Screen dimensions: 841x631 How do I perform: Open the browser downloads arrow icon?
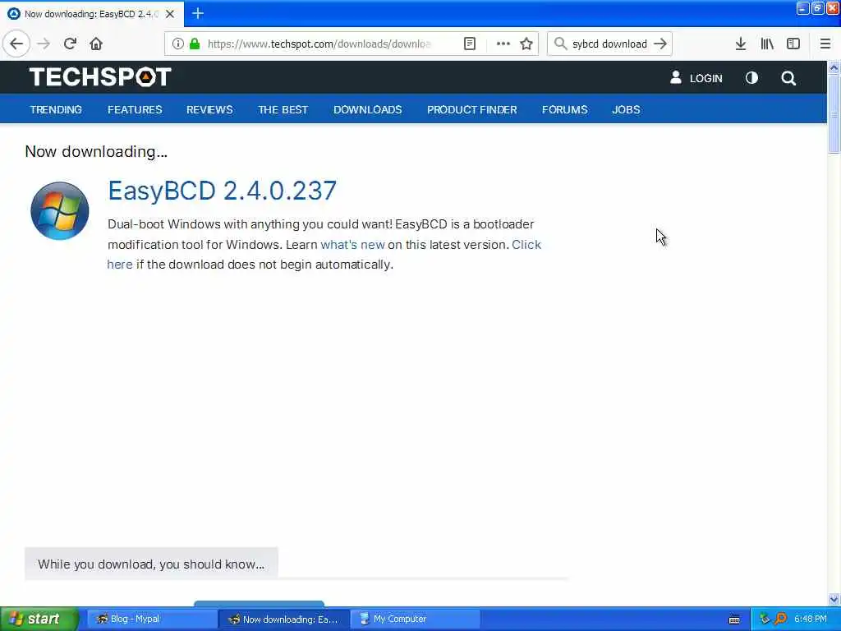click(741, 44)
